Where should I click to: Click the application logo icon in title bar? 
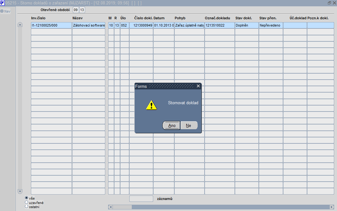(x=2, y=3)
